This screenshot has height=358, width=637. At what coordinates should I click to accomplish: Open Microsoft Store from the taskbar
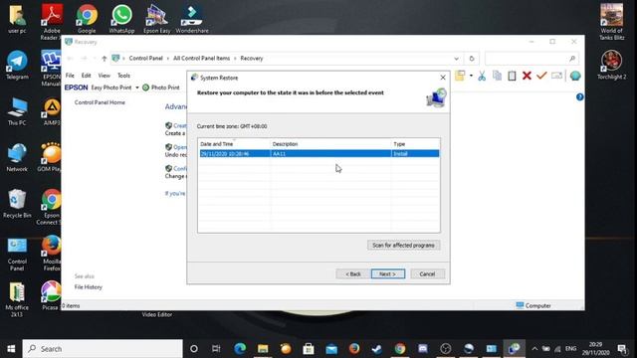click(309, 349)
